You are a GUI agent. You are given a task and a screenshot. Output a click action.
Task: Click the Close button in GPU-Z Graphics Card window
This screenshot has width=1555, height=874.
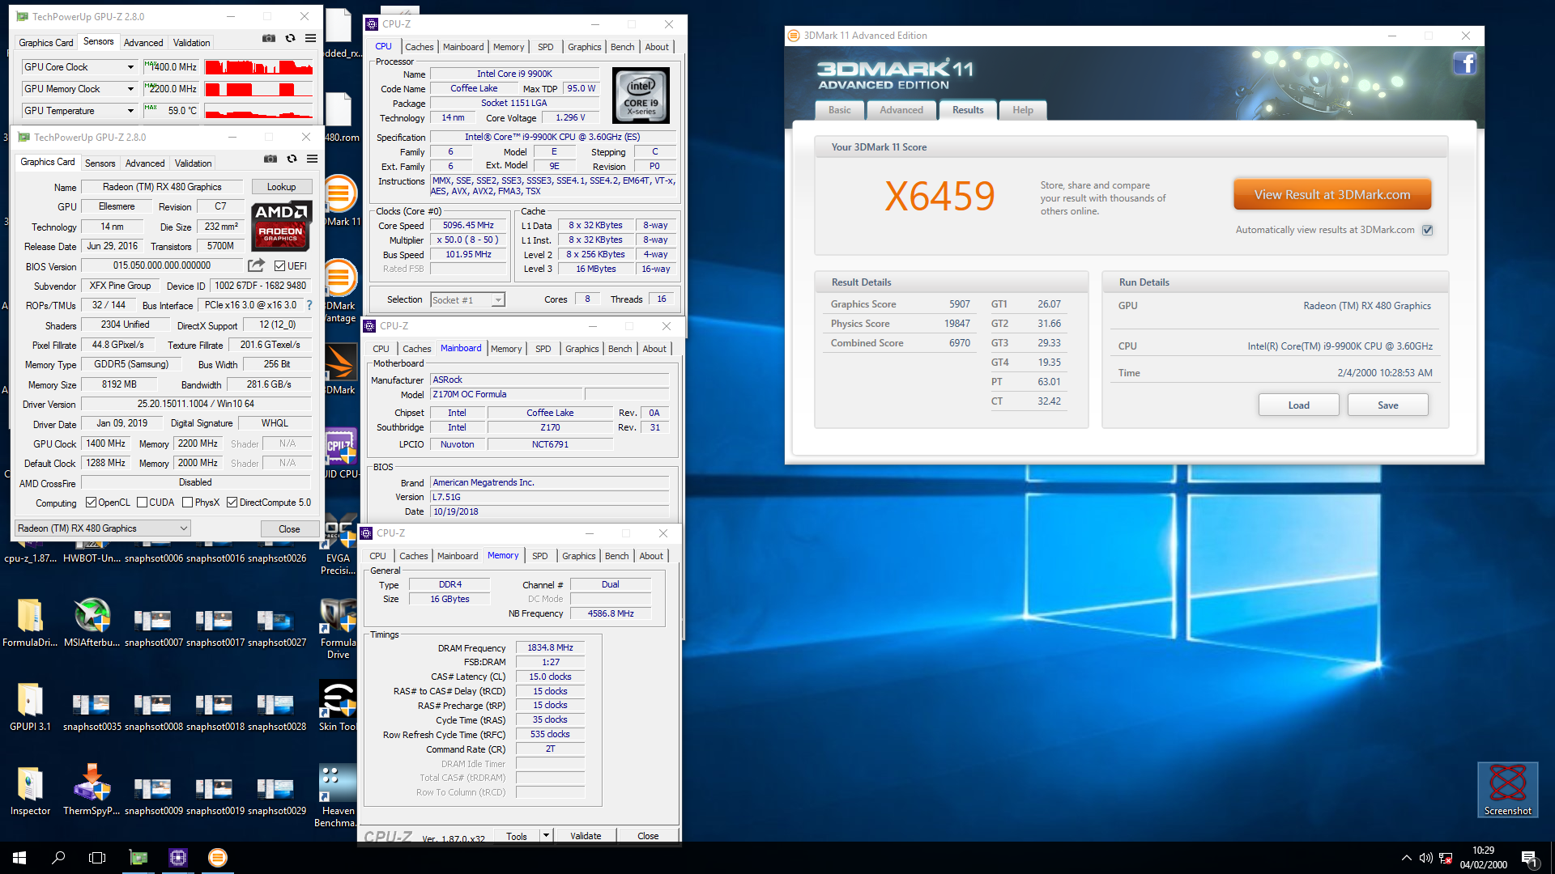click(x=289, y=529)
